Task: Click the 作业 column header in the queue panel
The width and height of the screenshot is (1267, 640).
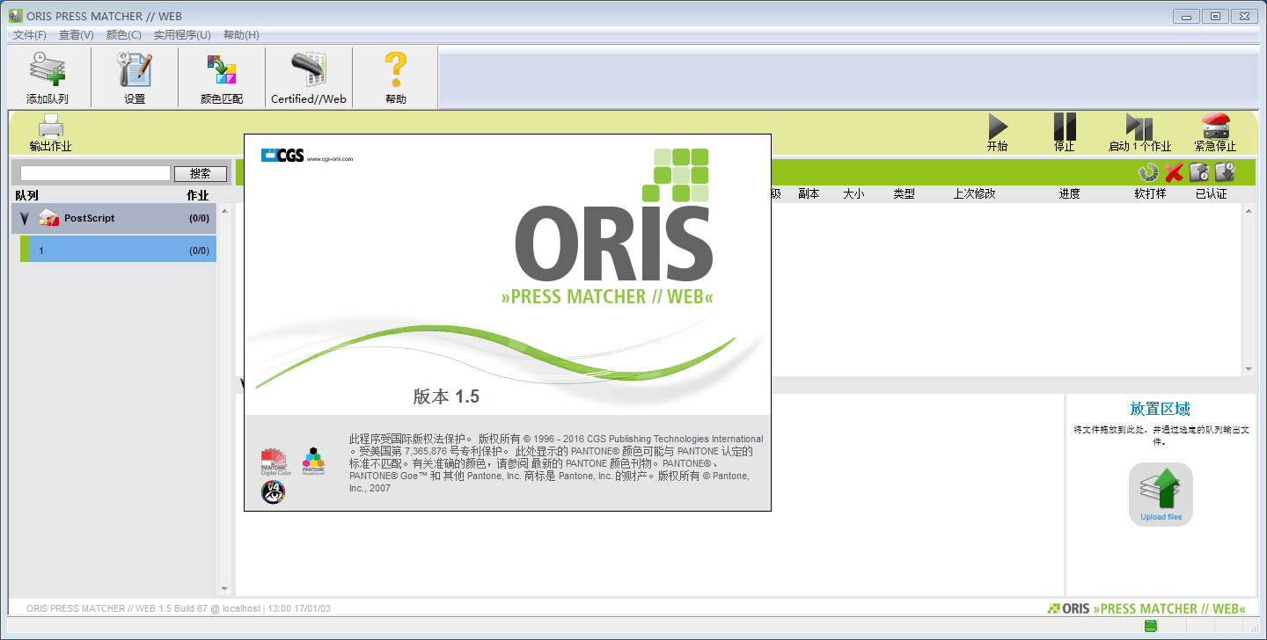Action: click(198, 195)
